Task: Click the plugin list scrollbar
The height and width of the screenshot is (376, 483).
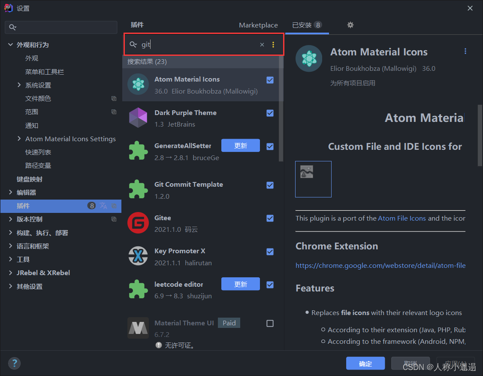Action: coord(281,109)
